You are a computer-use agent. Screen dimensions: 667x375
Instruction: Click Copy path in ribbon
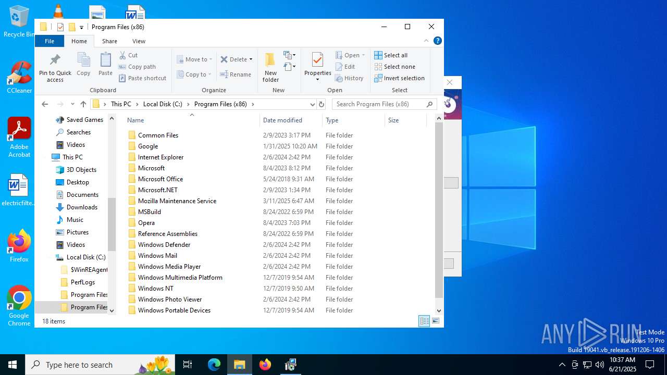137,67
